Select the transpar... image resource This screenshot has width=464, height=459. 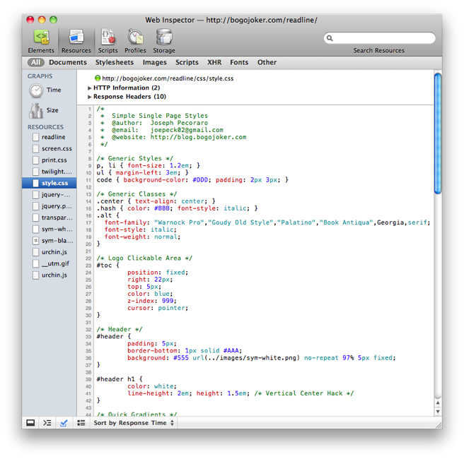49,217
